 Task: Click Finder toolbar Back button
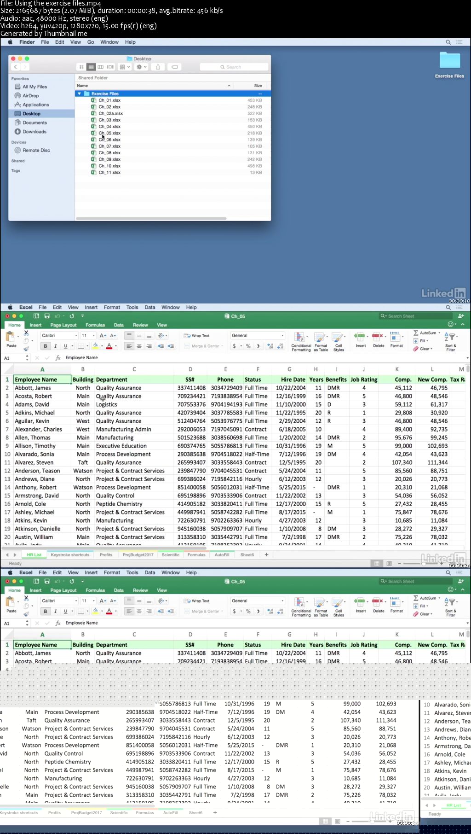point(16,67)
